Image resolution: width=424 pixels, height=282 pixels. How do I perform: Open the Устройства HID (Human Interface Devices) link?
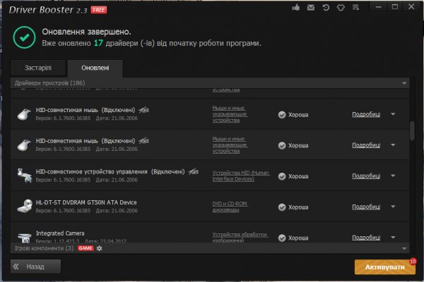[x=241, y=176]
